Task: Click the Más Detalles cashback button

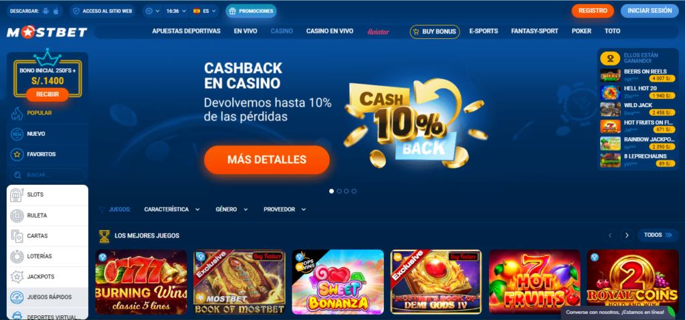Action: click(266, 159)
